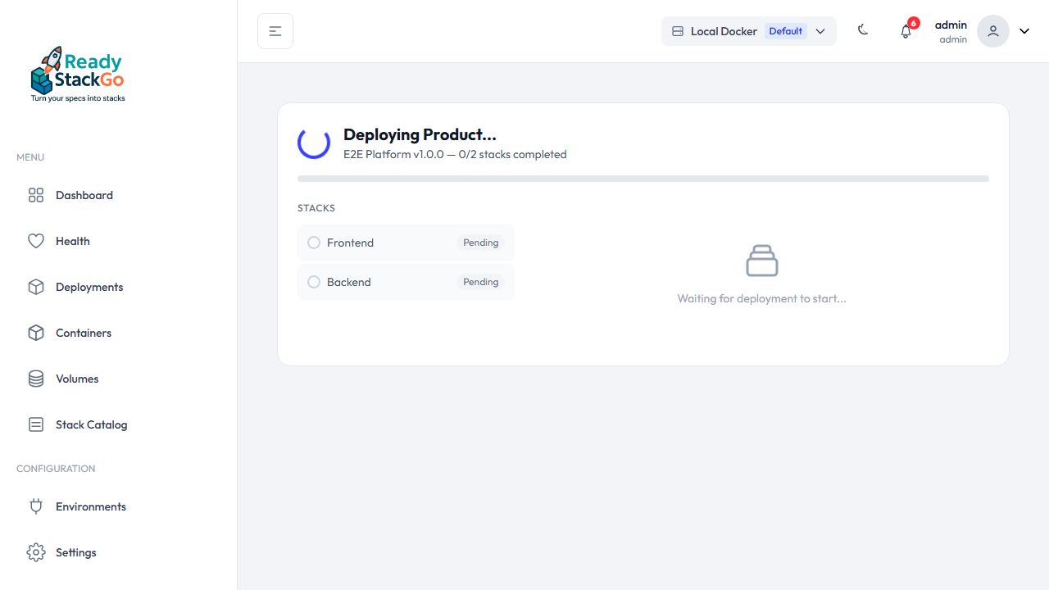Expand the admin account chevron menu
1049x590 pixels.
(1024, 30)
